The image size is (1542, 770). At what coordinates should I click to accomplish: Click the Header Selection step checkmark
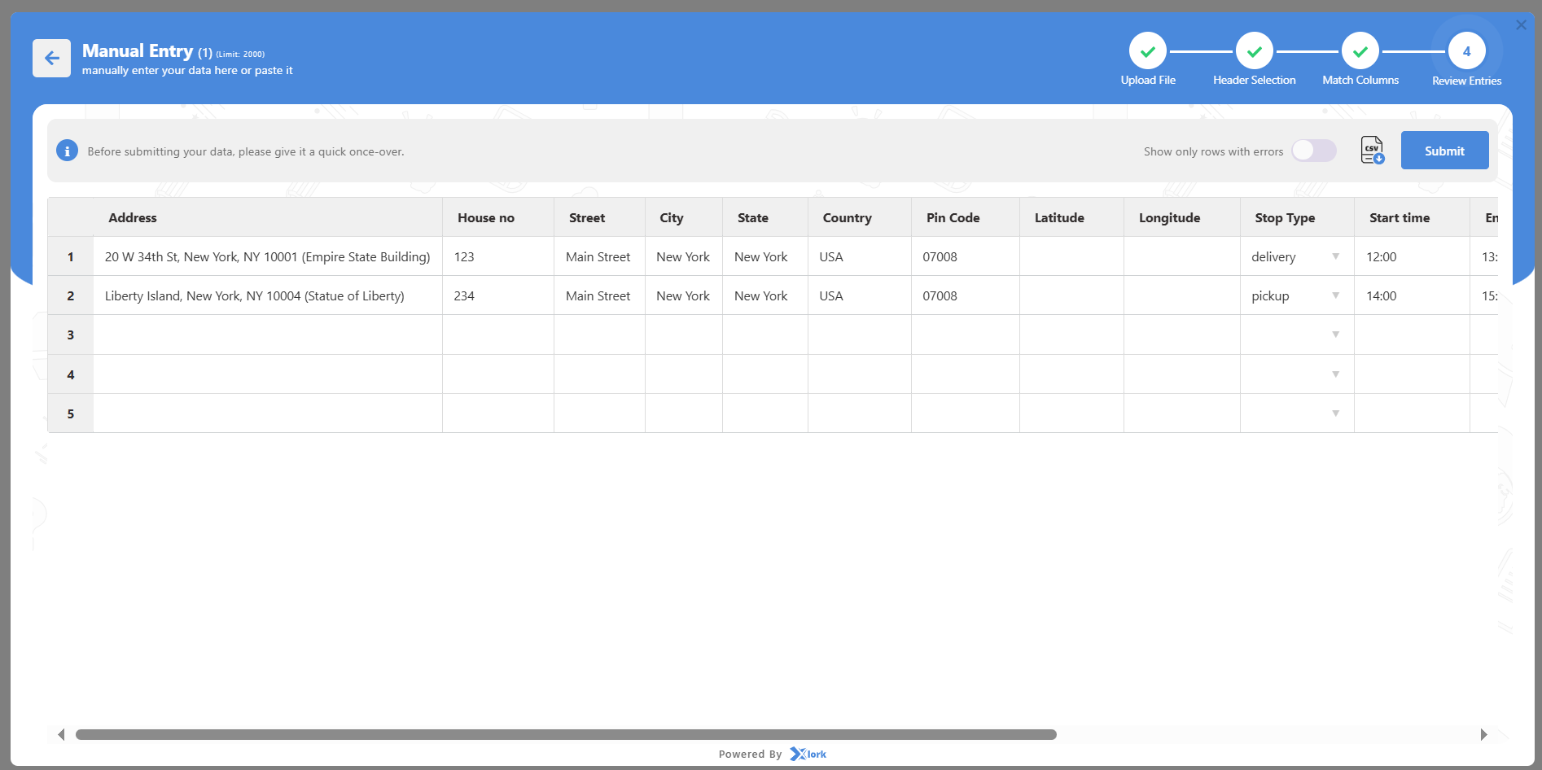pos(1254,52)
